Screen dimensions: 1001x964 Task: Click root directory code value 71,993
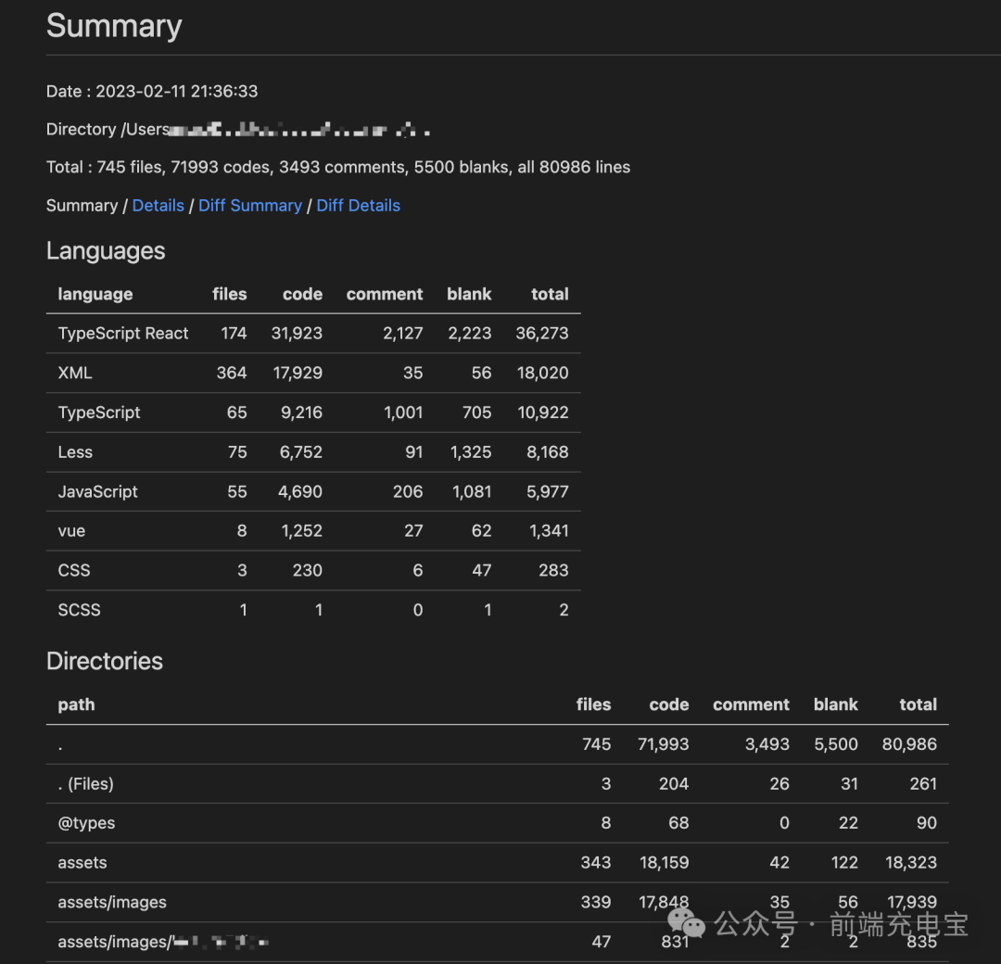tap(664, 744)
